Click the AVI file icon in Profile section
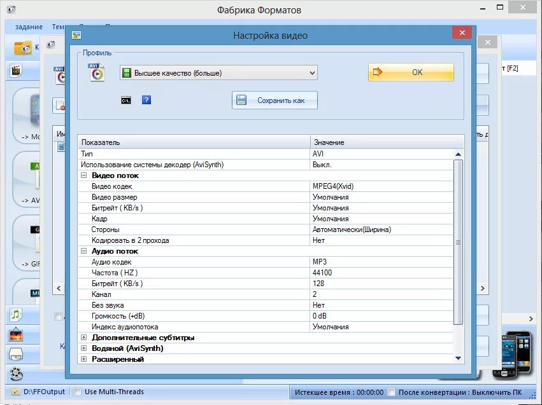542x405 pixels. coord(97,72)
